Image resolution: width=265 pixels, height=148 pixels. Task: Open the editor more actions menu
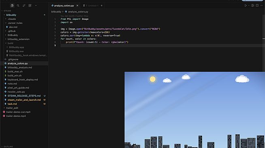click(x=262, y=6)
